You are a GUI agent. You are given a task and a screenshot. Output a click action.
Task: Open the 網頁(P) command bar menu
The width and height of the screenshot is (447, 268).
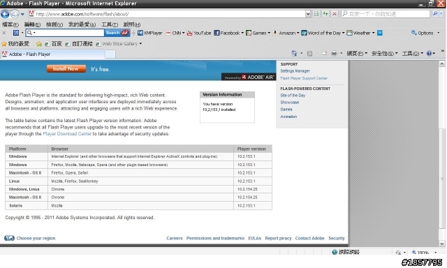[357, 53]
